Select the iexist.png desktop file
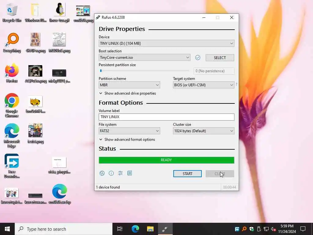 [35, 133]
